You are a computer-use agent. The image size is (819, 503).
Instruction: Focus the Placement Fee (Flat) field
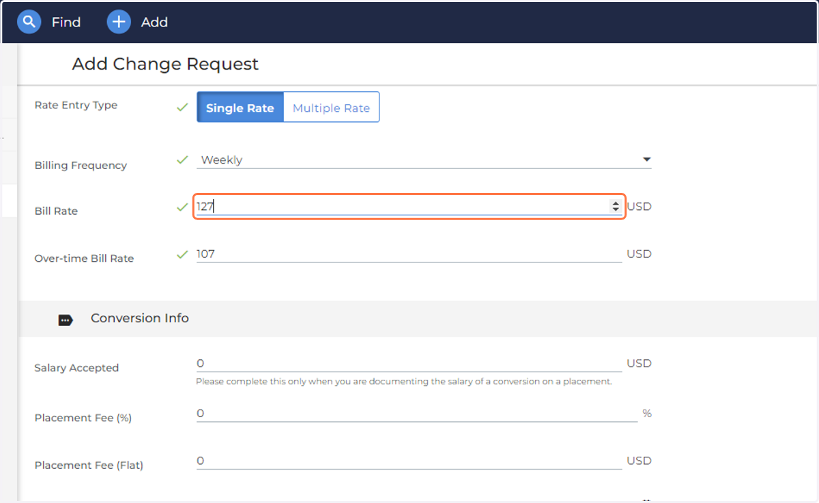coord(409,461)
